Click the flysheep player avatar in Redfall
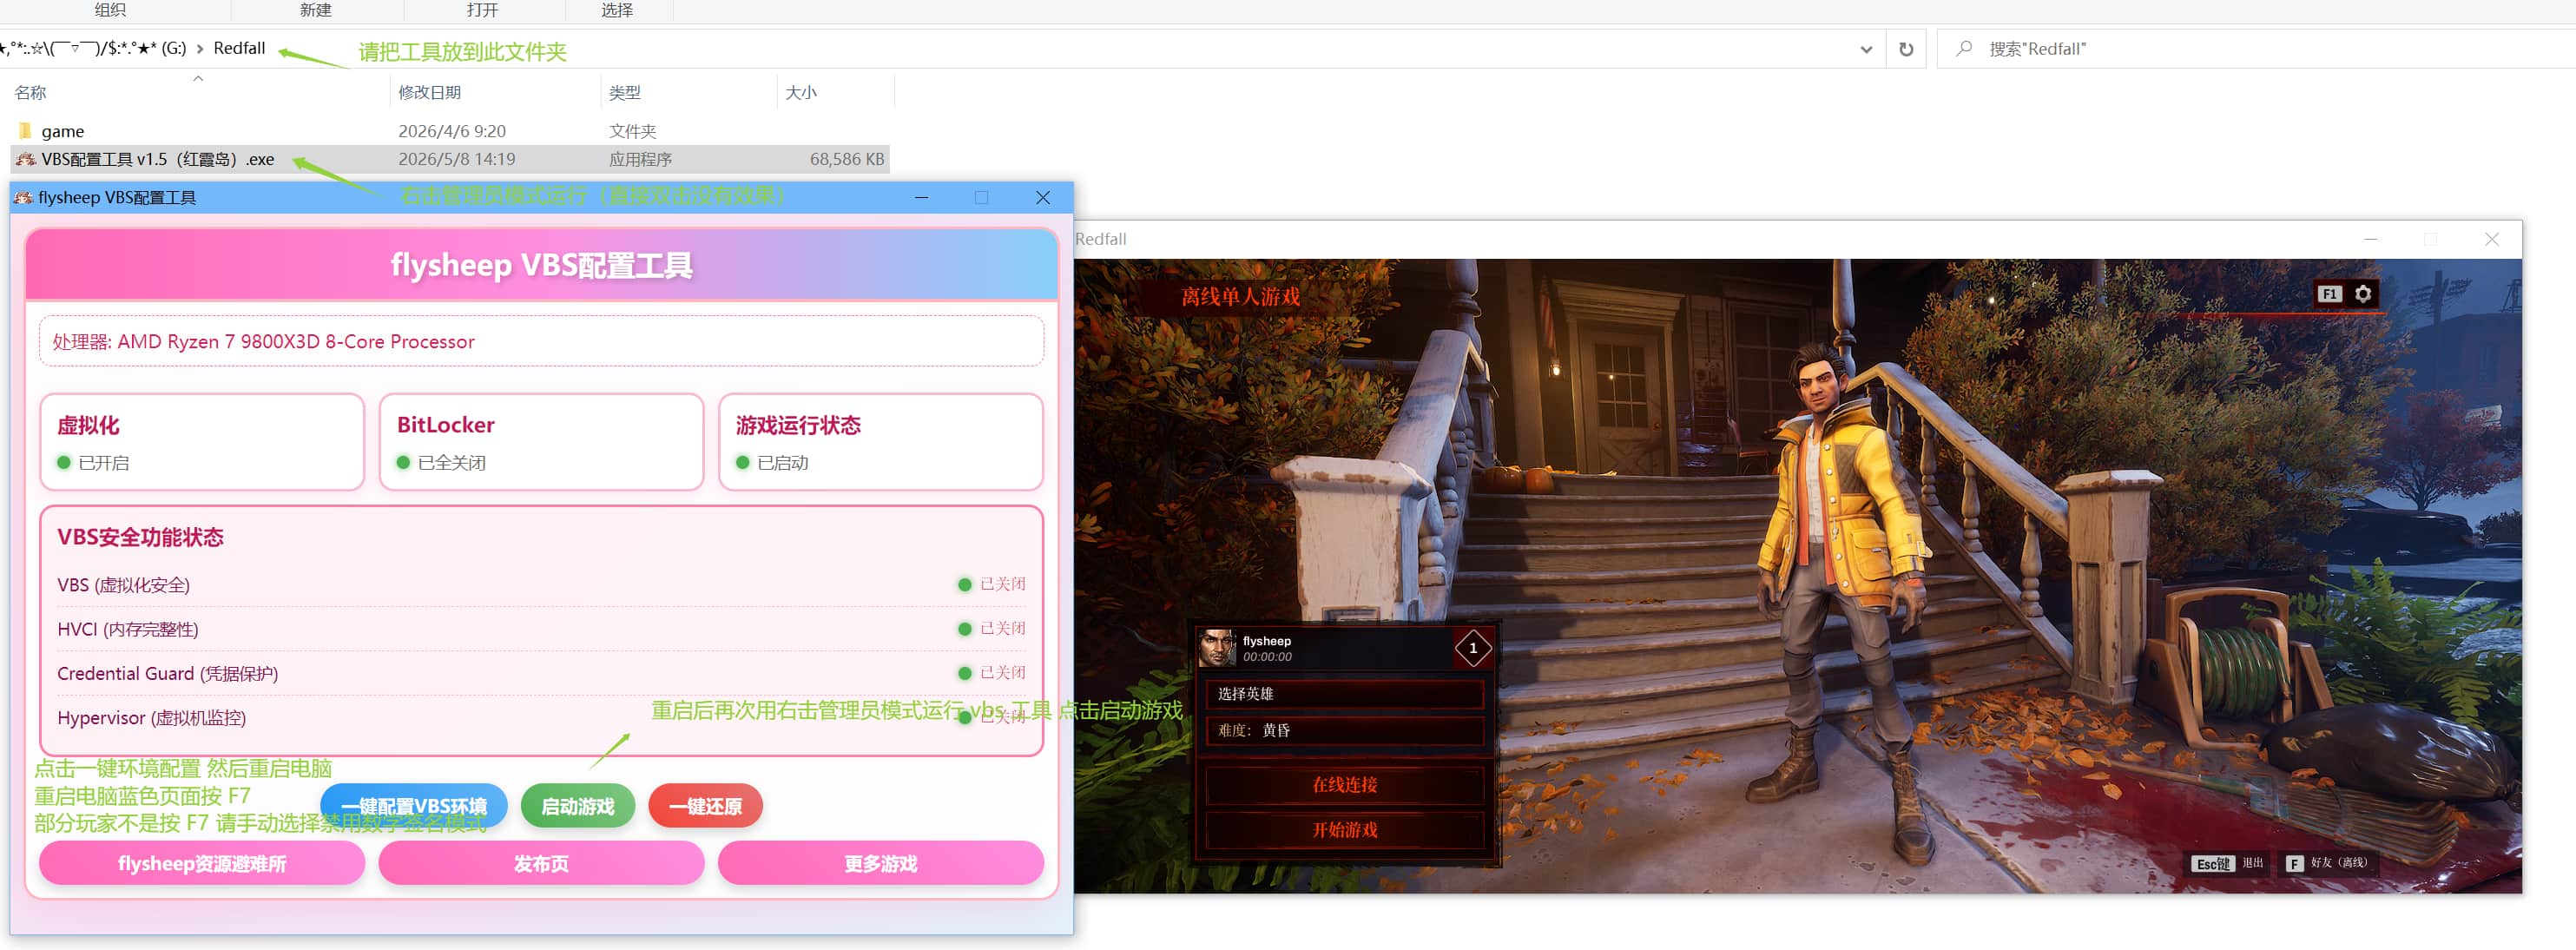This screenshot has height=950, width=2576. (x=1217, y=648)
